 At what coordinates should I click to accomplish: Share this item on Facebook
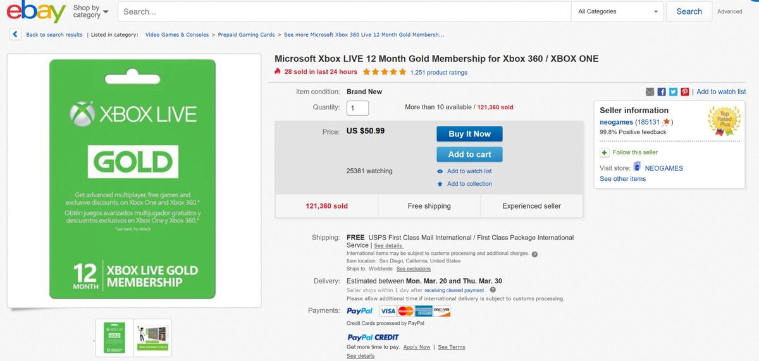[662, 92]
